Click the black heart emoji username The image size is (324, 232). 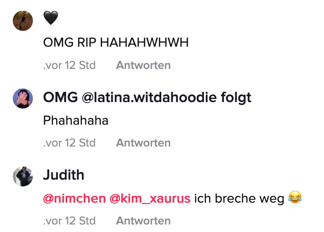point(51,18)
